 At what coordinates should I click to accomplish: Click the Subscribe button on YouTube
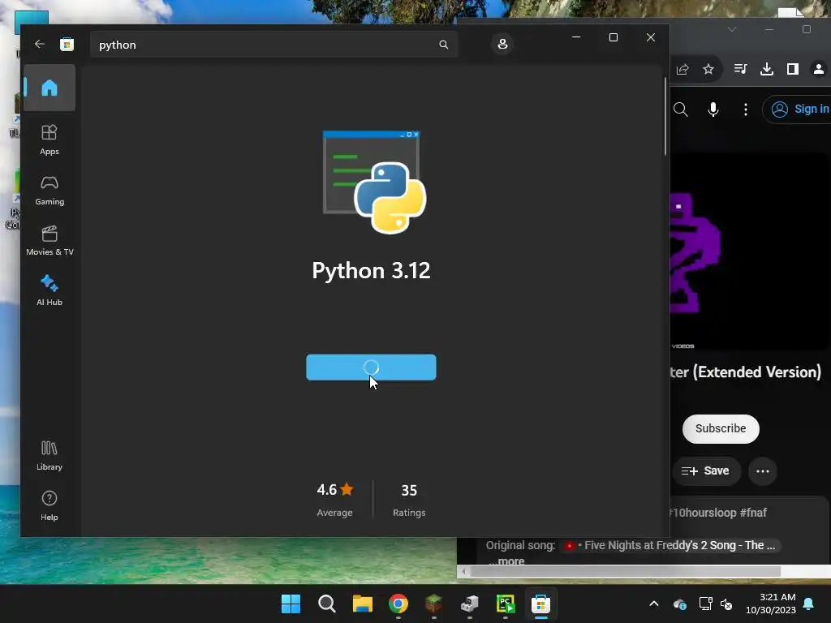721,428
